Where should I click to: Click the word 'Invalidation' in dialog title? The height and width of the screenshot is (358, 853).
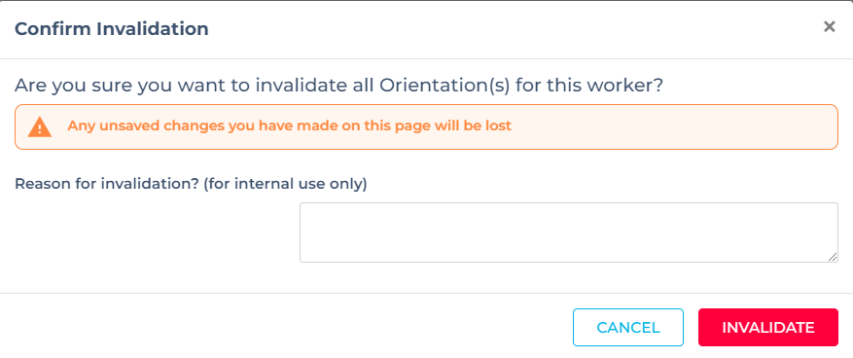153,28
